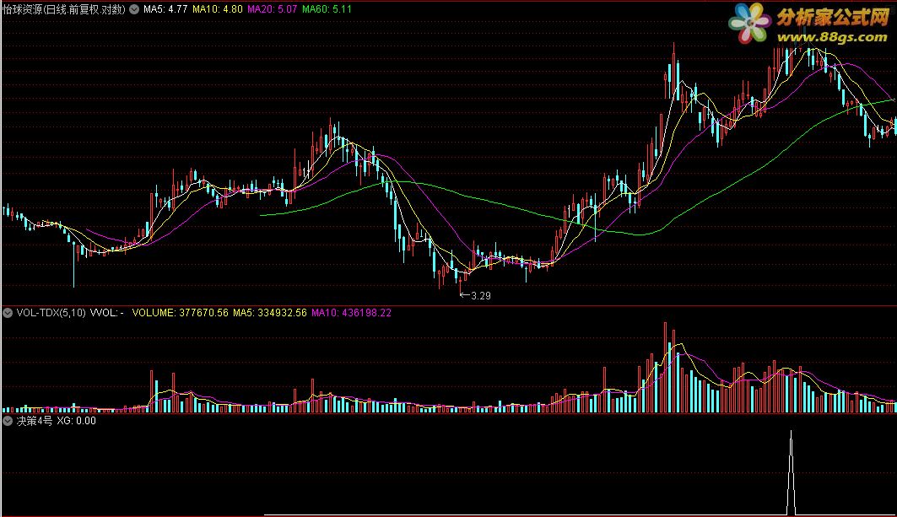Expand the 决策4号 indicator dropdown arrow
Image resolution: width=897 pixels, height=517 pixels.
pos(8,421)
